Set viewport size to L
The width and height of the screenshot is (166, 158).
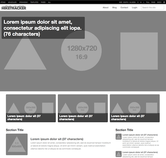[144, 2]
